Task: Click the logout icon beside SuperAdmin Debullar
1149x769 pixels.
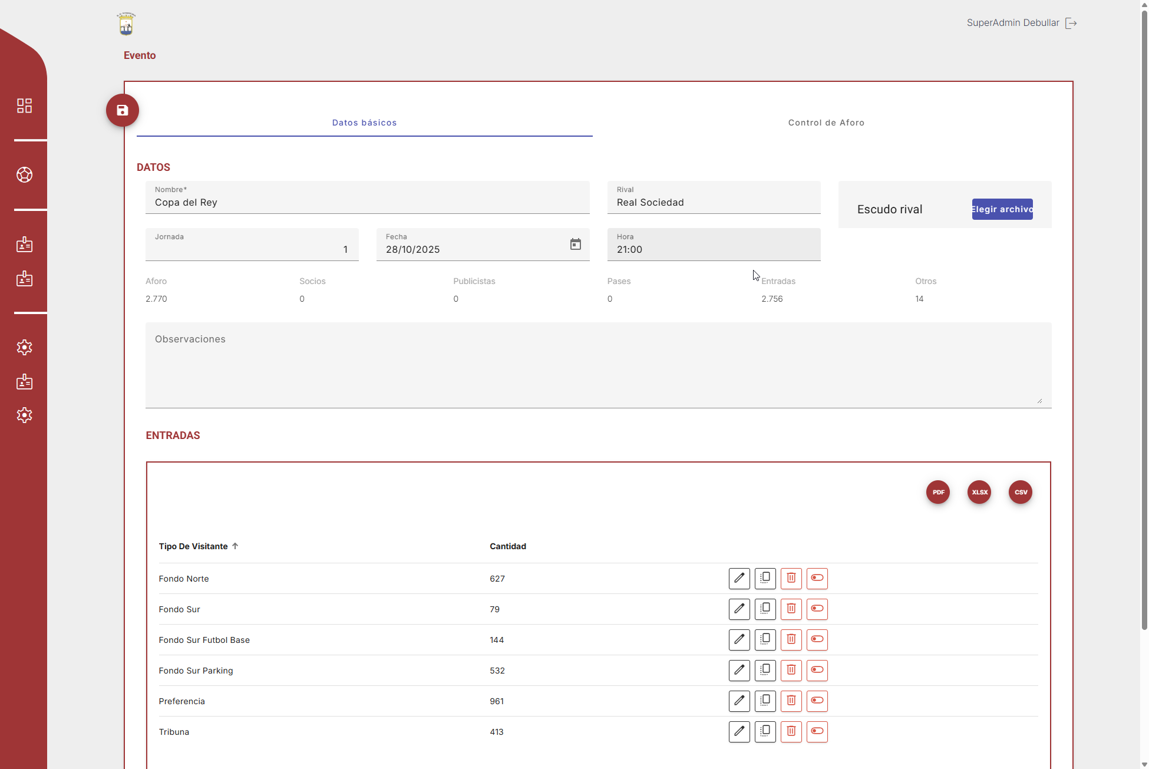Action: 1071,24
